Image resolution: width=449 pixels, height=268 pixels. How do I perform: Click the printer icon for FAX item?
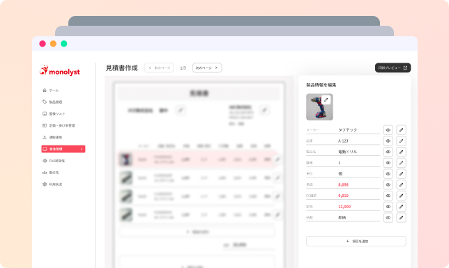tap(45, 161)
